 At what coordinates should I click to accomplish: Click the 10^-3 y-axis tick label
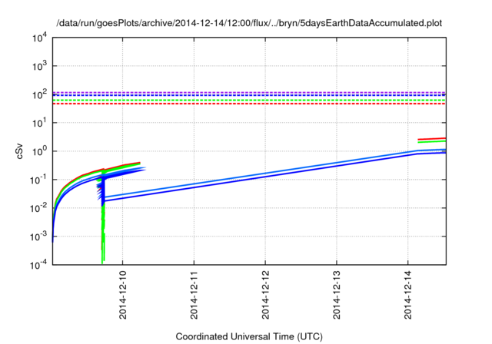tap(38, 237)
